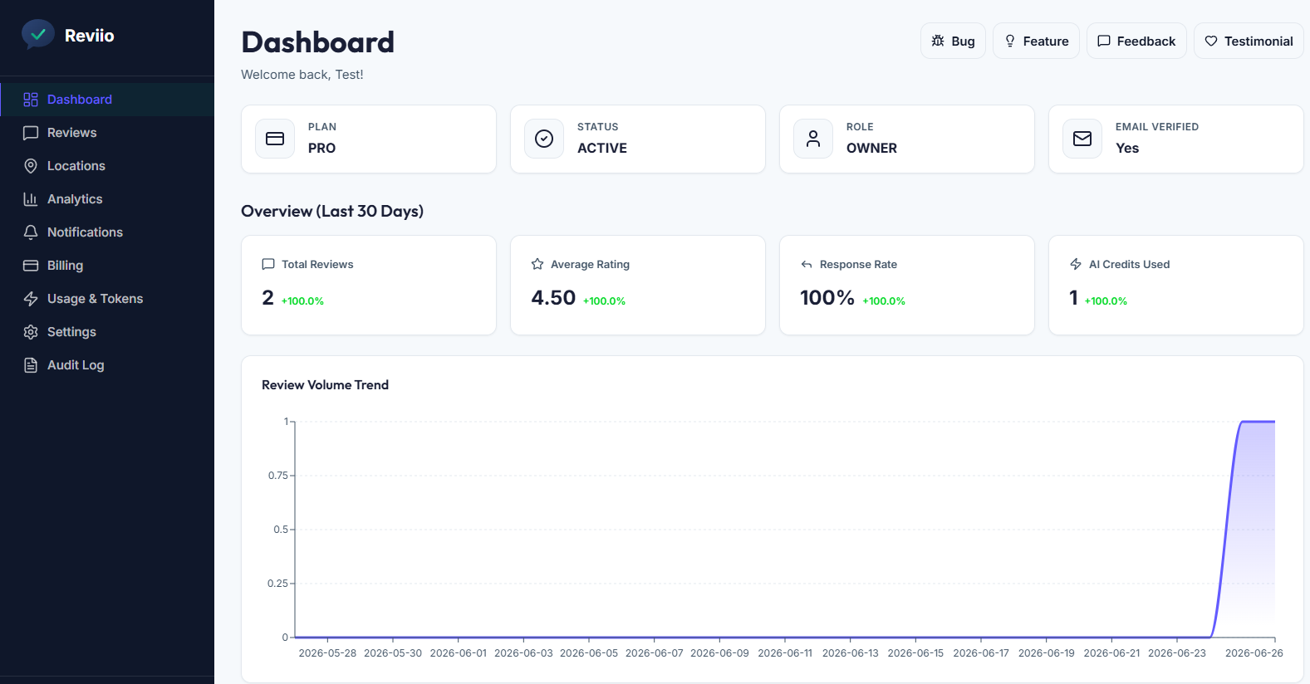
Task: Click the check circle icon on Status card
Action: pos(544,139)
